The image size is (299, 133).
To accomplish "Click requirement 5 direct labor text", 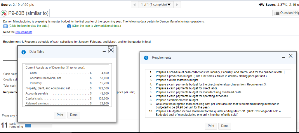I will tap(187, 88).
